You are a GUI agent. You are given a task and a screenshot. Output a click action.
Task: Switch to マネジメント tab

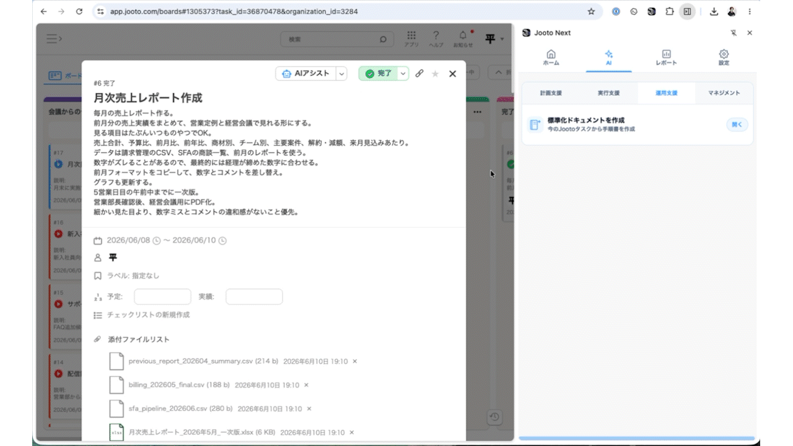click(724, 93)
